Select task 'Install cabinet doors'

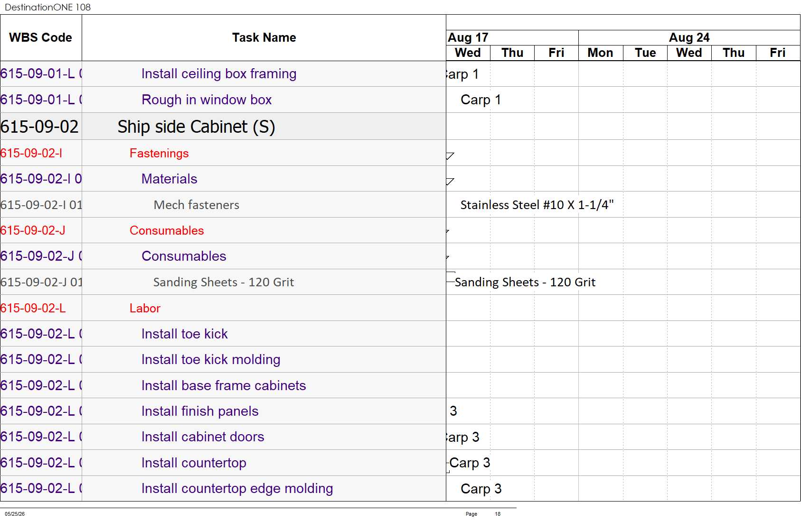(203, 437)
